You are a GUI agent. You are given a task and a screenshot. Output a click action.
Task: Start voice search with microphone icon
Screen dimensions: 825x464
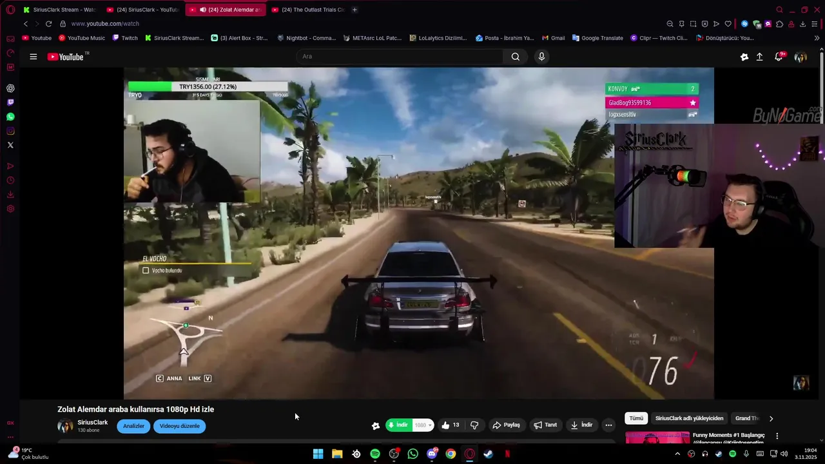pos(541,57)
